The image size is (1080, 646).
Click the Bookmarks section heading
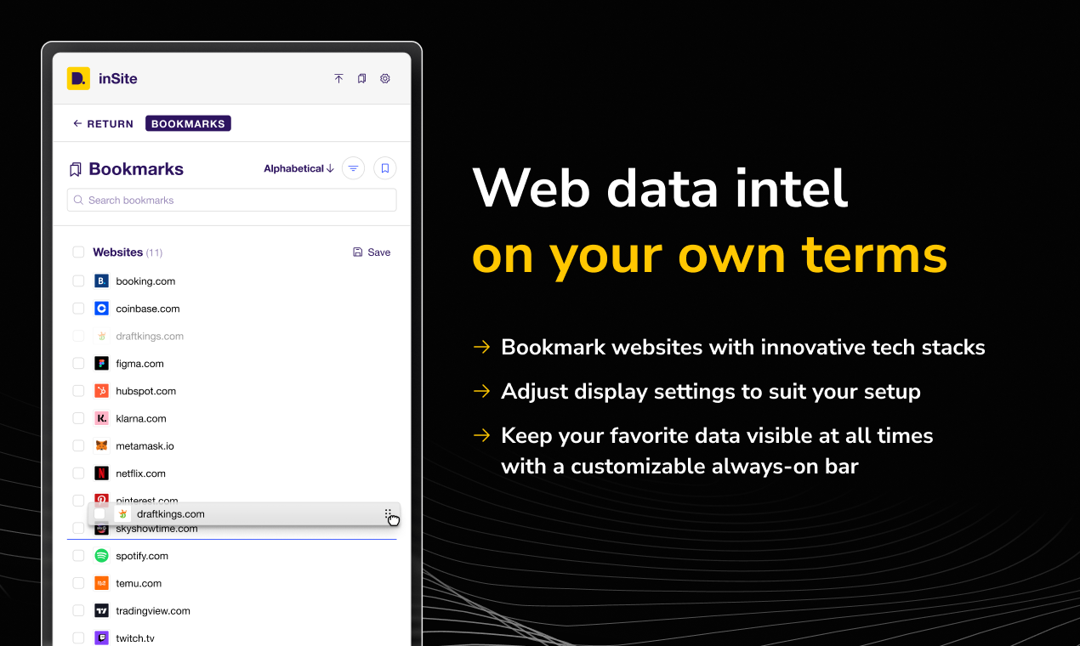136,168
